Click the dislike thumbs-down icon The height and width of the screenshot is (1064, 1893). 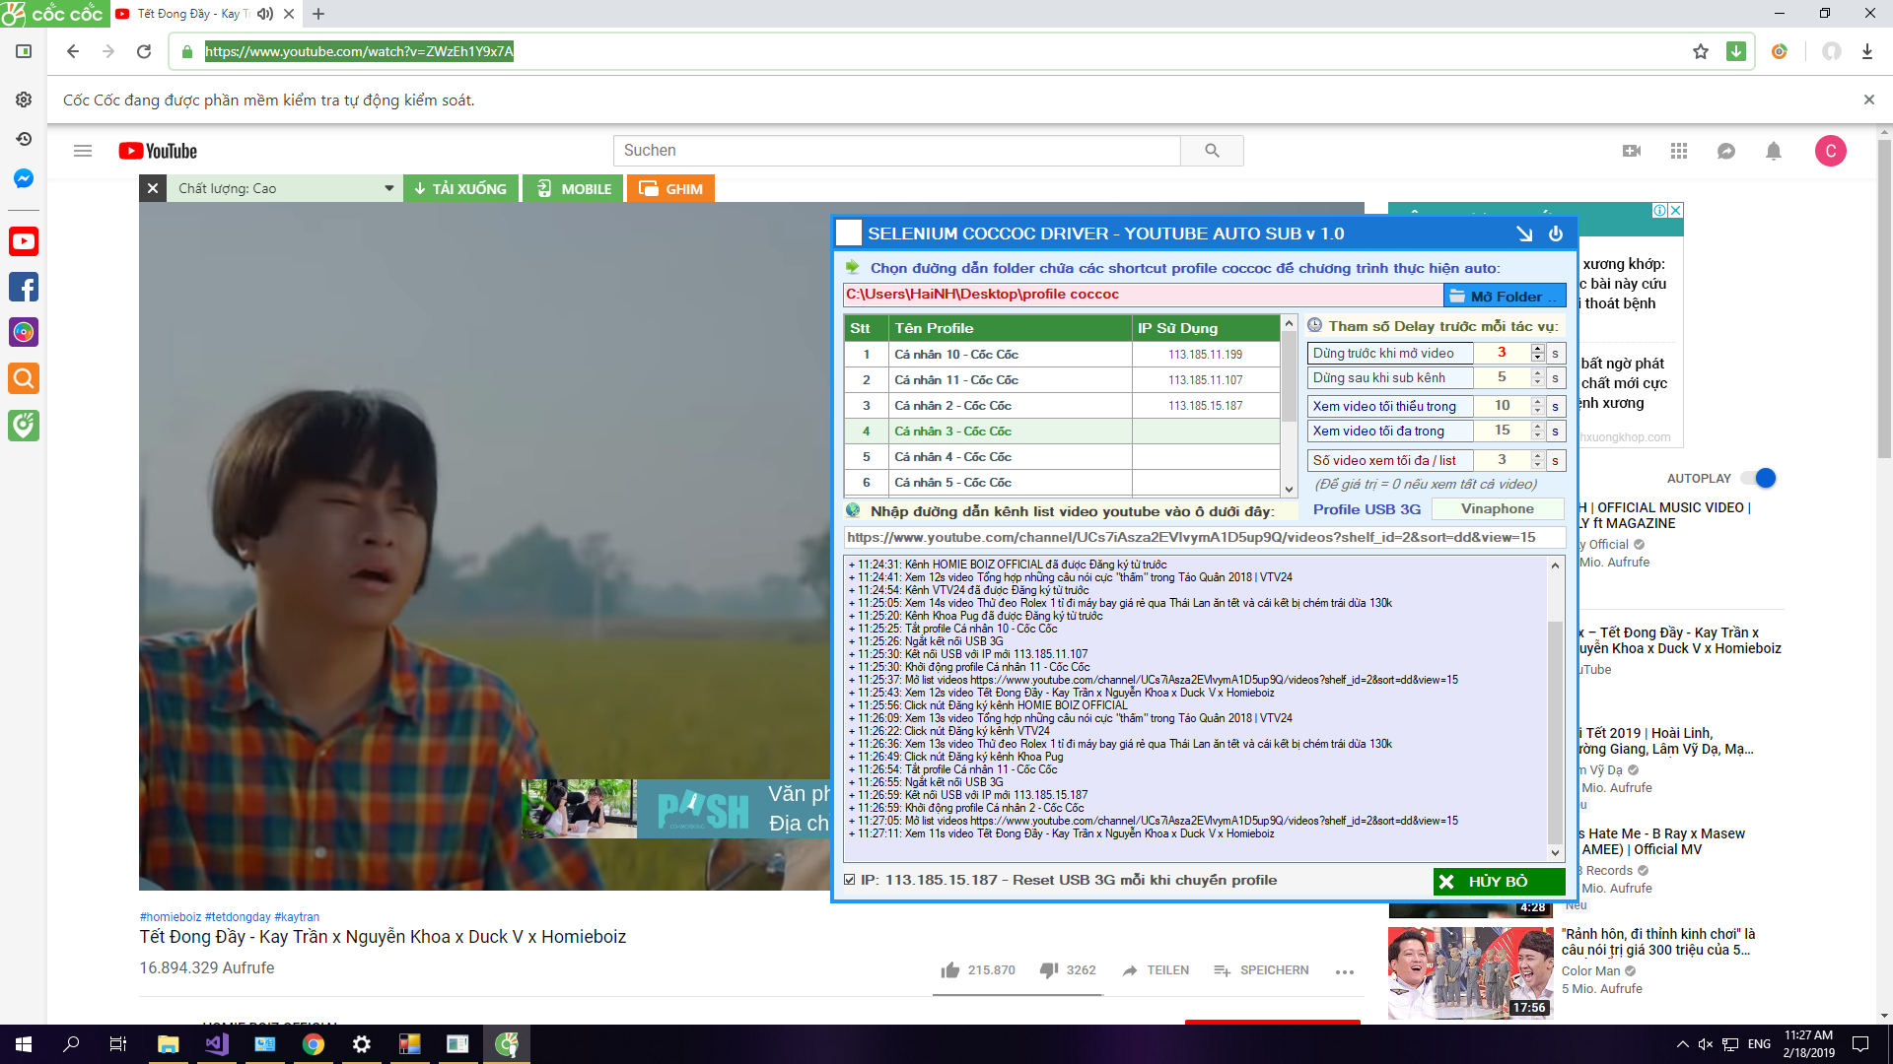pos(1049,970)
